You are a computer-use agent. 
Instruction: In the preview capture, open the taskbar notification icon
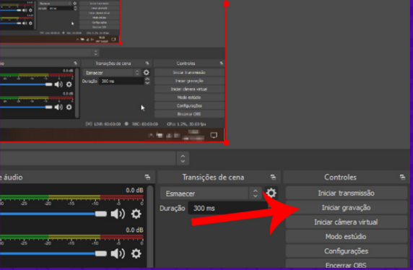tap(214, 136)
